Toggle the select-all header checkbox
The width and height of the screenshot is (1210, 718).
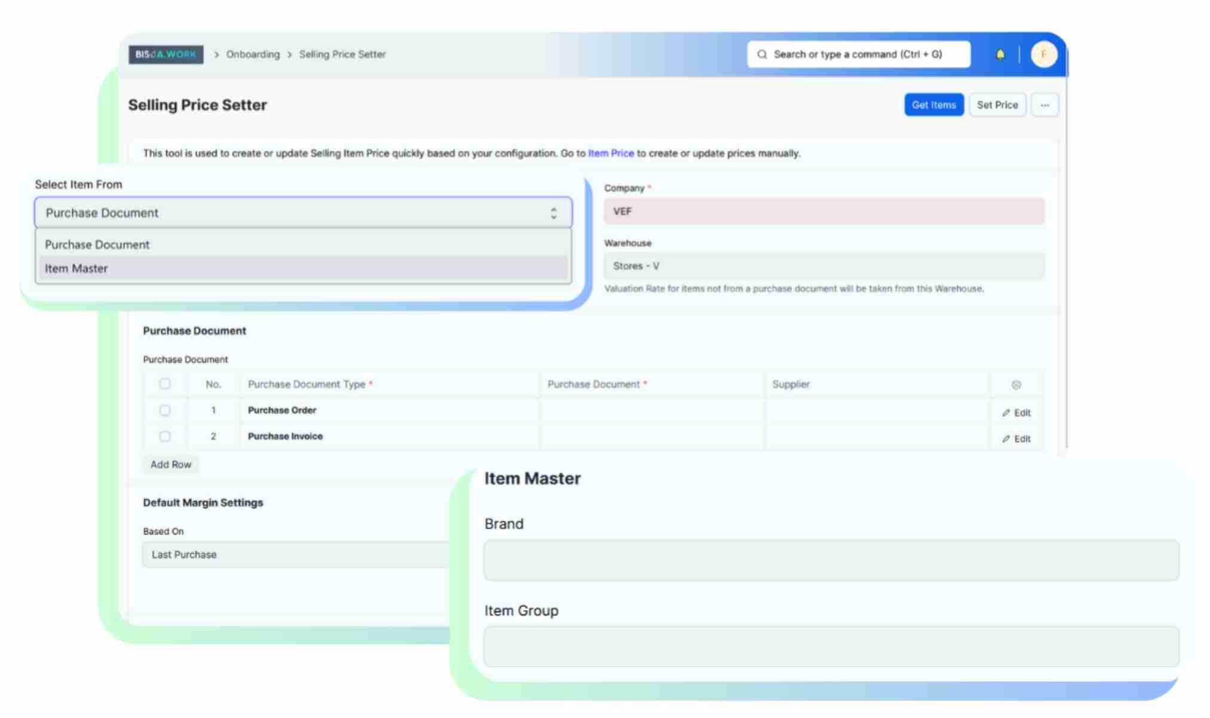(x=165, y=384)
